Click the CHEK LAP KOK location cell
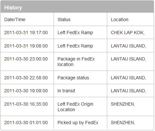155x131 pixels. [128, 33]
